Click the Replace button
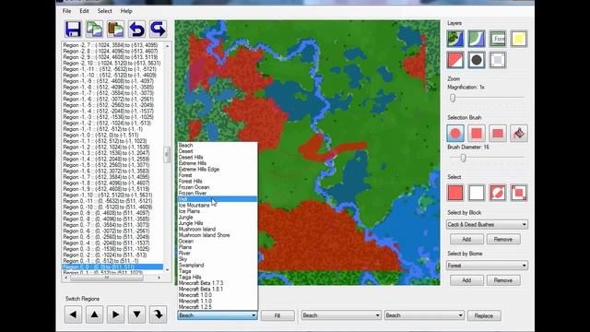This screenshot has height=332, width=590. tap(484, 315)
